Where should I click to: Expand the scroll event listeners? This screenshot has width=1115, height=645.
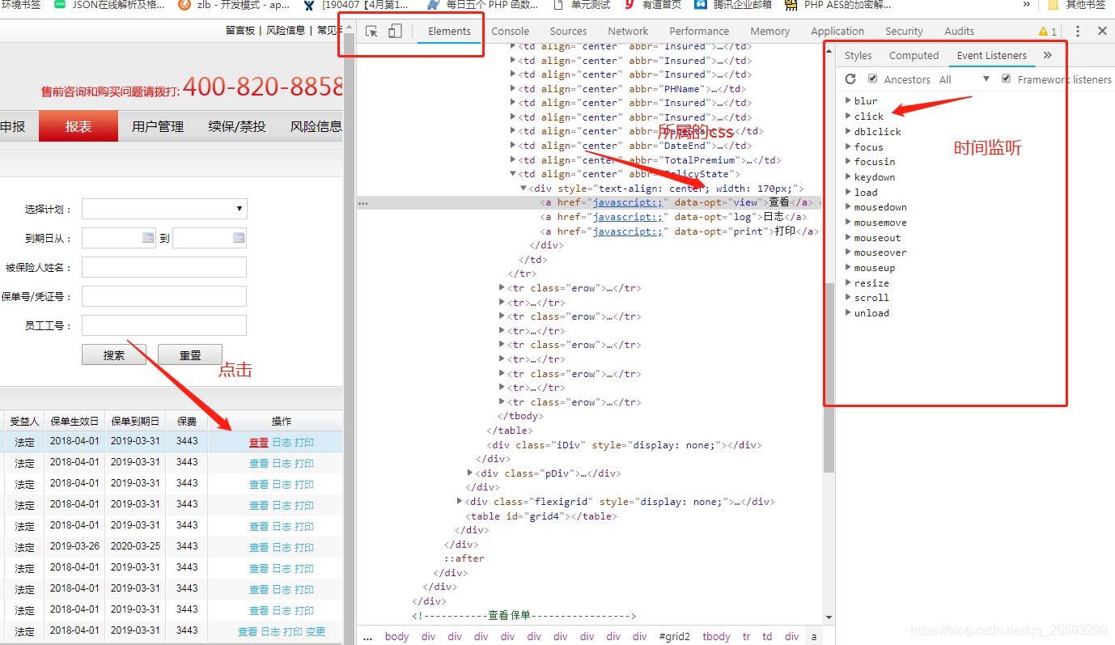[x=848, y=298]
